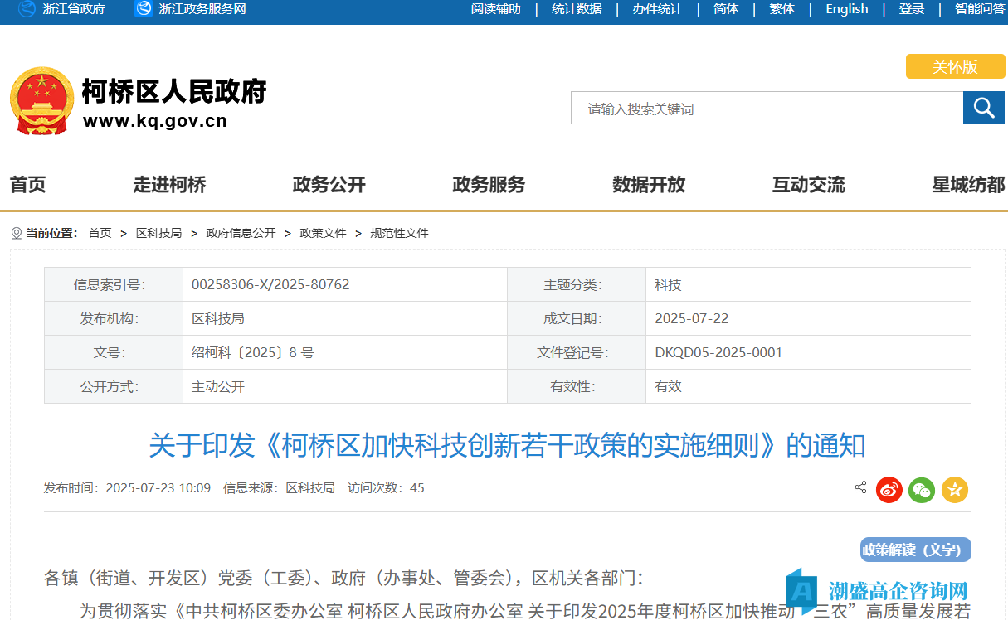Expand the 互动交流 menu item
1008x620 pixels.
click(x=808, y=185)
